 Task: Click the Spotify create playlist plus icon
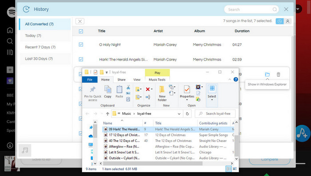(10, 70)
